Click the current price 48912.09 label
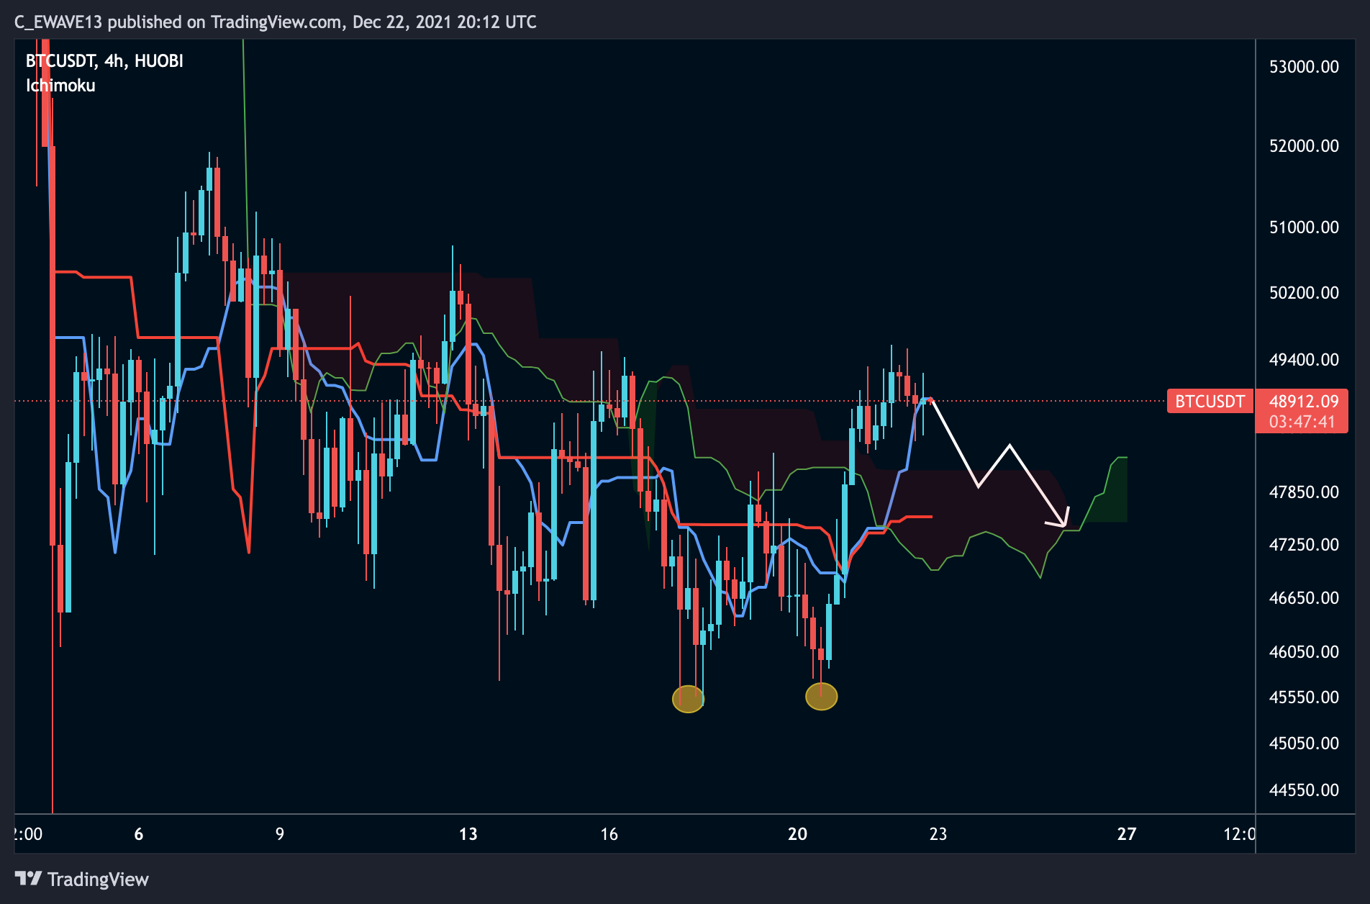The height and width of the screenshot is (904, 1370). coord(1304,402)
